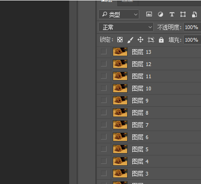Select 图层 6 thumbnail
Screen dimensions: 201x184
[x=120, y=137]
